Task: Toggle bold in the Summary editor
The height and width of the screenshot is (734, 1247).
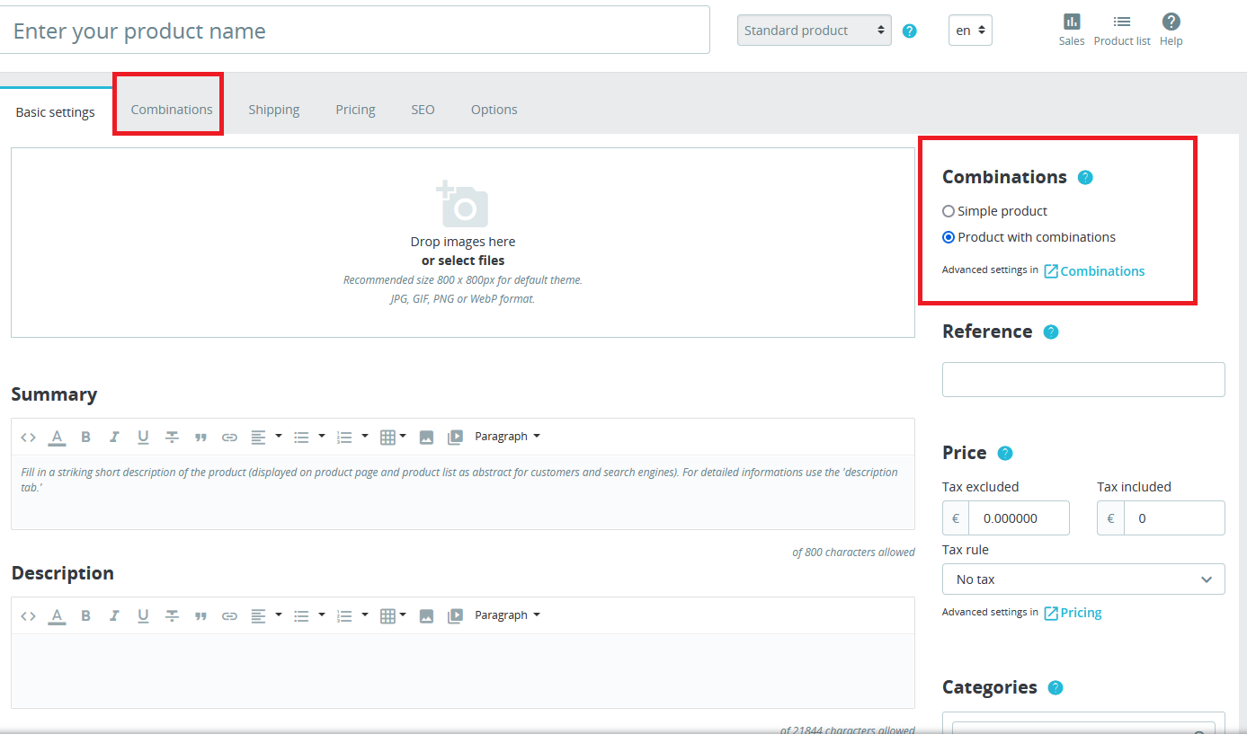Action: point(85,437)
